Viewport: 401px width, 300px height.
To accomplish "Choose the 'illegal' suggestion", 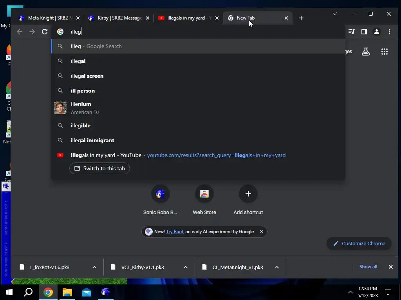I will [x=198, y=61].
